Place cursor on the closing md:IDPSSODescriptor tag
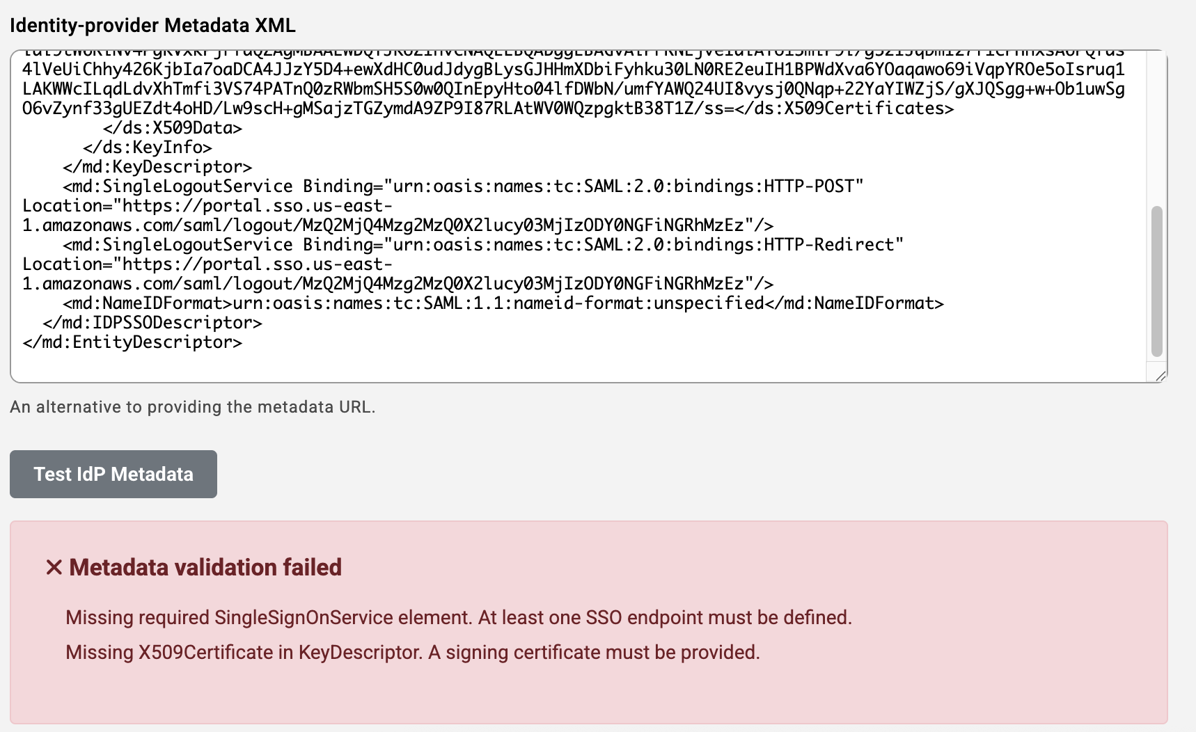The image size is (1196, 732). 152,323
